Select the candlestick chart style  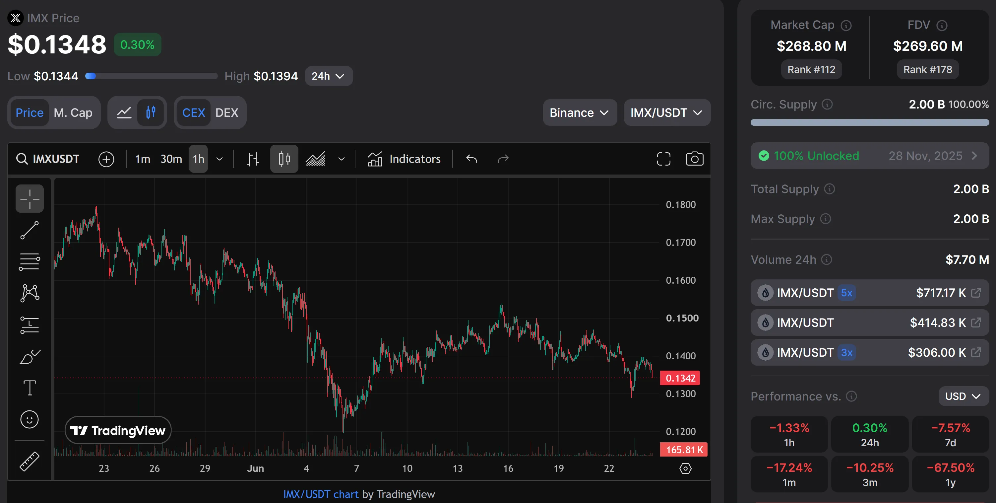[x=284, y=159]
